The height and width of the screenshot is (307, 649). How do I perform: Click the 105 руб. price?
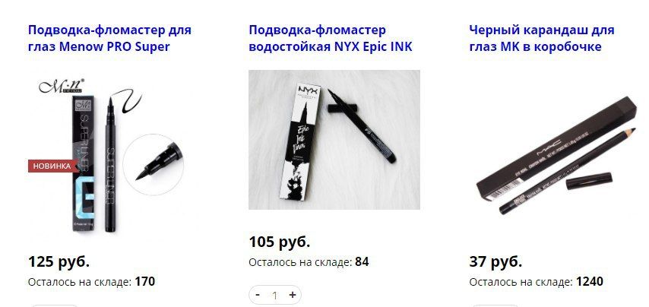280,242
